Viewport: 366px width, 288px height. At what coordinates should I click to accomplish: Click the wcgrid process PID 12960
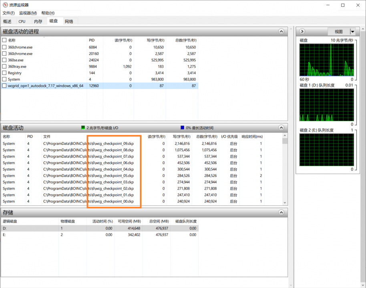click(x=94, y=86)
